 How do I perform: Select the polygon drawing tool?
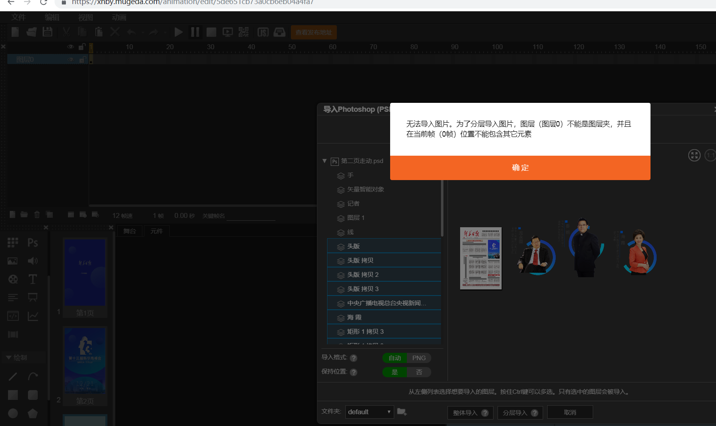coord(33,413)
